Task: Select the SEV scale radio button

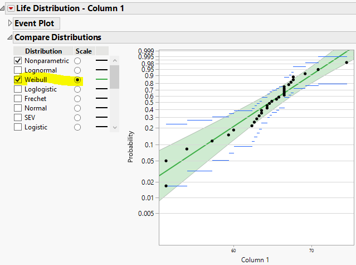Action: point(77,118)
